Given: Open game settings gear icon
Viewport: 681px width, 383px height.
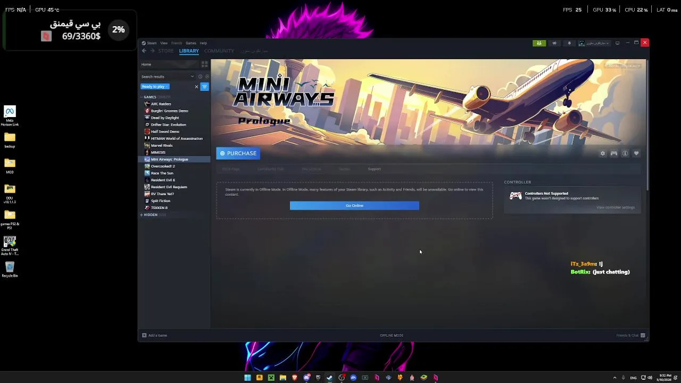Looking at the screenshot, I should tap(603, 153).
